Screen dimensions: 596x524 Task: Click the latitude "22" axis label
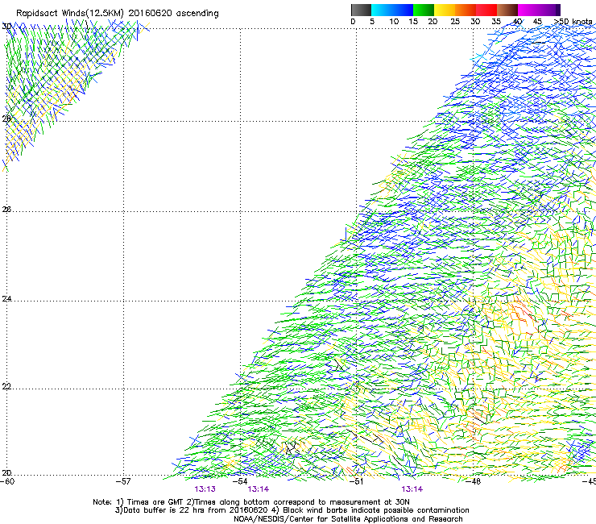click(6, 387)
